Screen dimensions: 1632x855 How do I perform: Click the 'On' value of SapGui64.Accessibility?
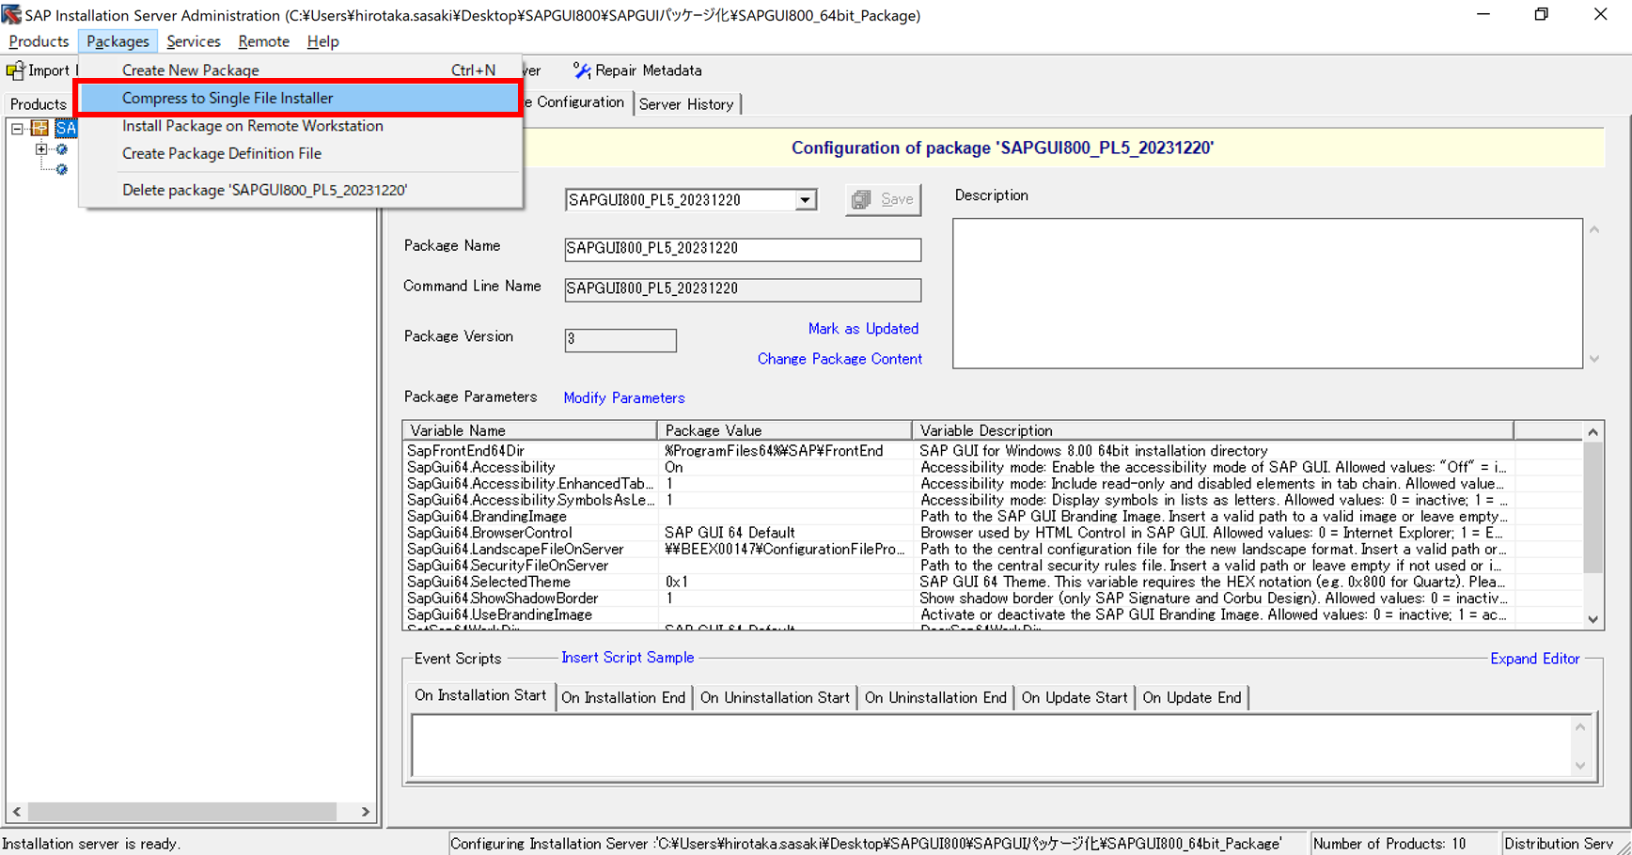click(x=674, y=468)
